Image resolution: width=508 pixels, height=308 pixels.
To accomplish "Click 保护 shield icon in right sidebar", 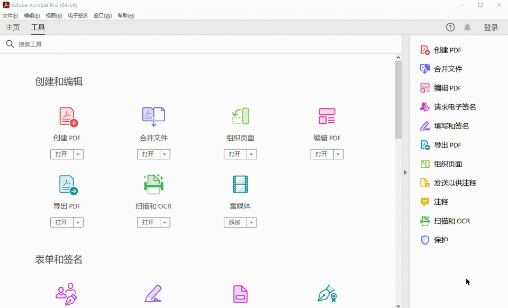I will pos(425,240).
